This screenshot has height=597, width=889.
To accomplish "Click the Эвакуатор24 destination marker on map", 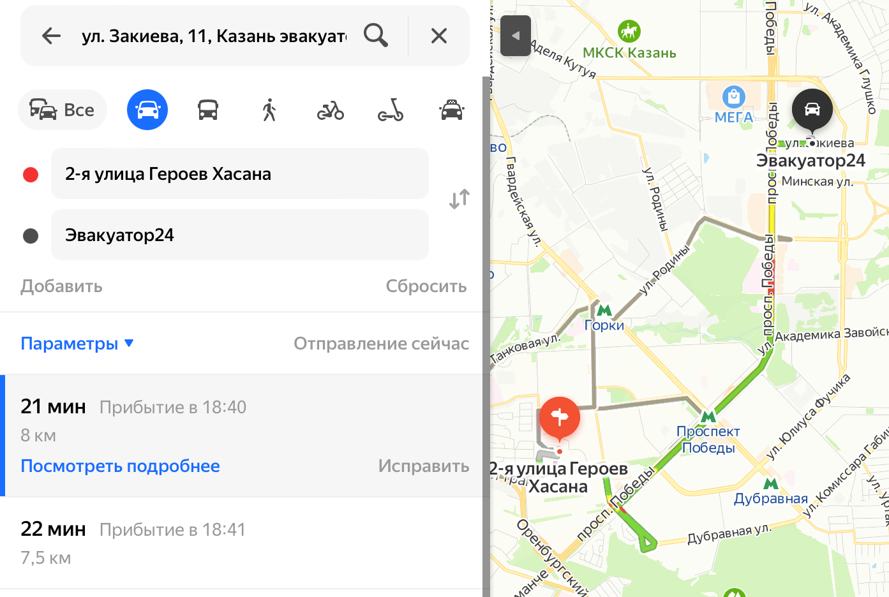I will point(812,110).
